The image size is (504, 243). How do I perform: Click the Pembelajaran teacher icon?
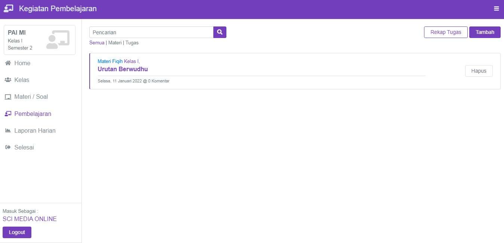click(8, 114)
